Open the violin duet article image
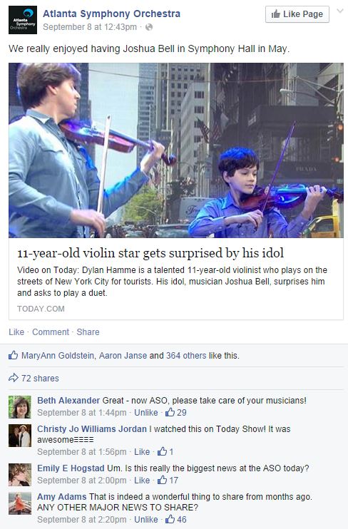The width and height of the screenshot is (348, 529). point(176,150)
